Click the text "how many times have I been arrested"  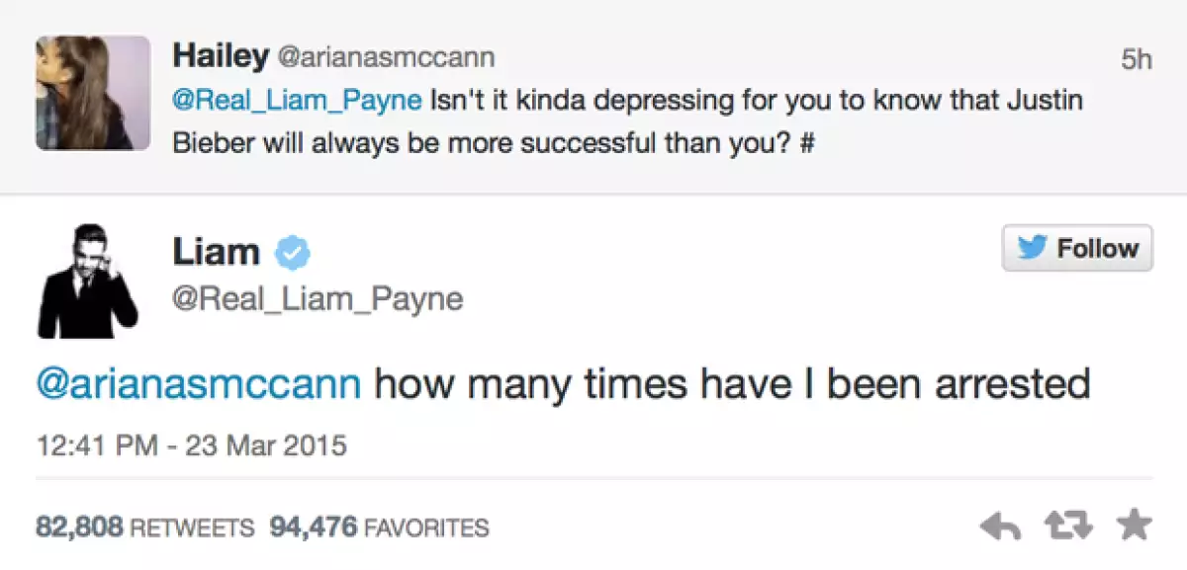(x=732, y=382)
